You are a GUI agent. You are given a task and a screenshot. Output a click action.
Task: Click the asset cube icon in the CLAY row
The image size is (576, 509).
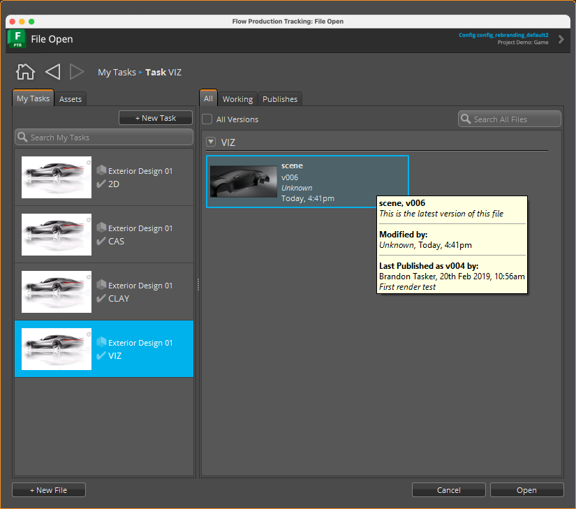(x=101, y=285)
